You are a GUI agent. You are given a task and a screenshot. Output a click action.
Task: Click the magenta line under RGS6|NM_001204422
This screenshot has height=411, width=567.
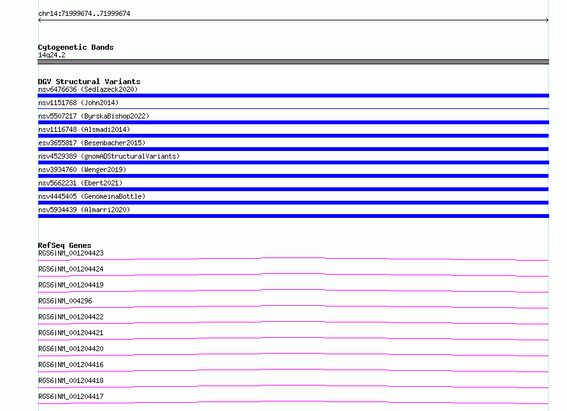tap(293, 322)
